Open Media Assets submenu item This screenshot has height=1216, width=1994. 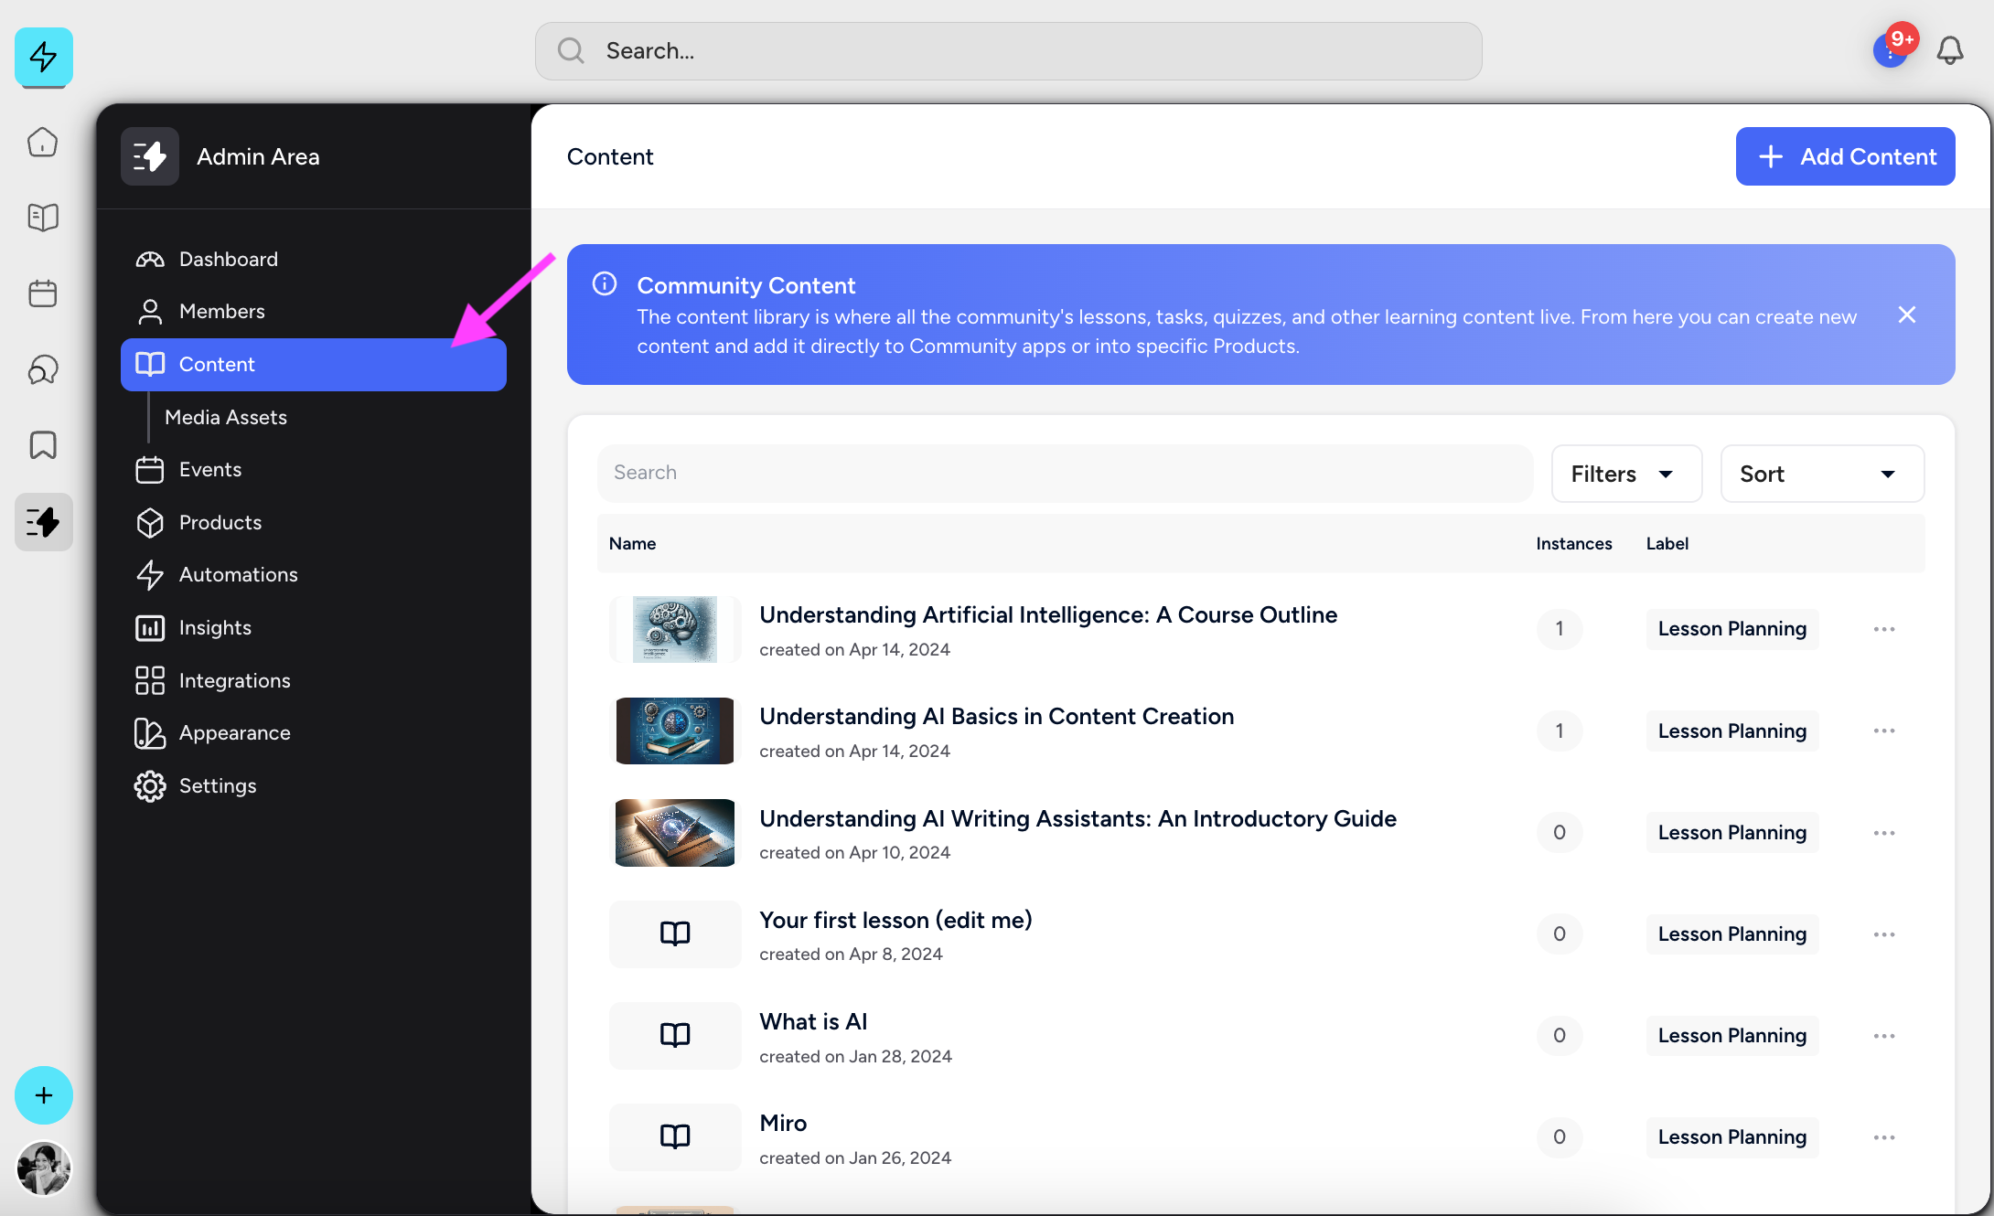pos(226,418)
